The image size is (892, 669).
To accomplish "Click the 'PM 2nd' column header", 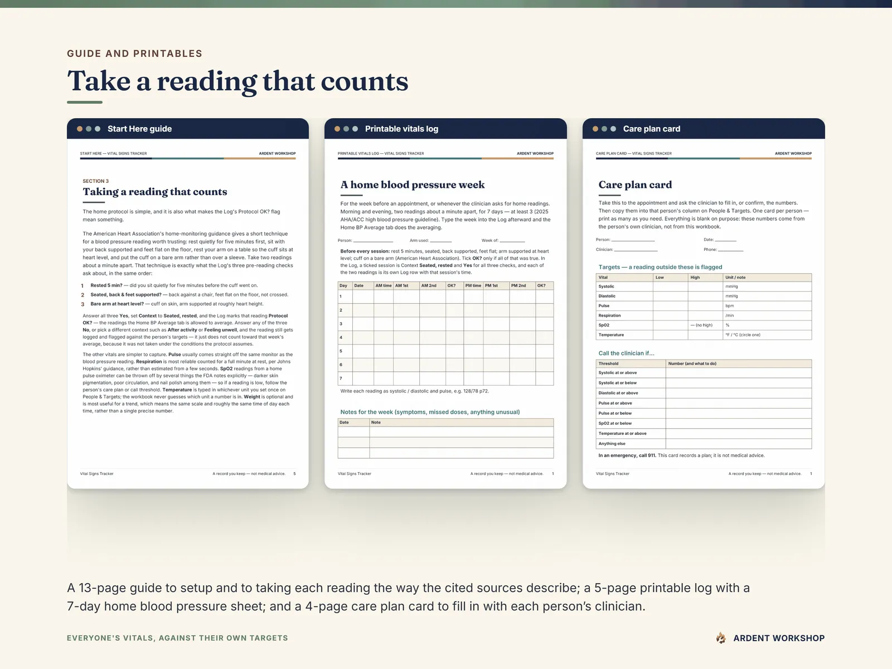I will tap(522, 285).
